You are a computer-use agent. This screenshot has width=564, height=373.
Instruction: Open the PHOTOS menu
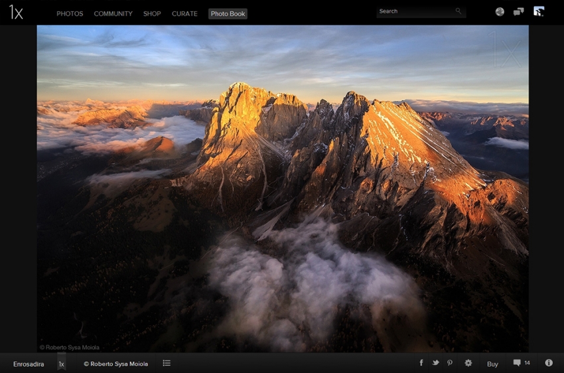70,14
